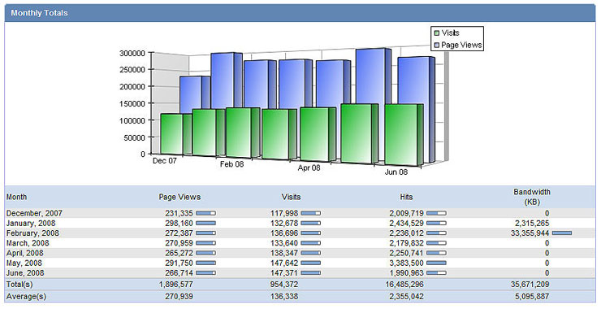Viewport: 601px width, 309px height.
Task: Click page views value 272,387
Action: click(x=179, y=233)
